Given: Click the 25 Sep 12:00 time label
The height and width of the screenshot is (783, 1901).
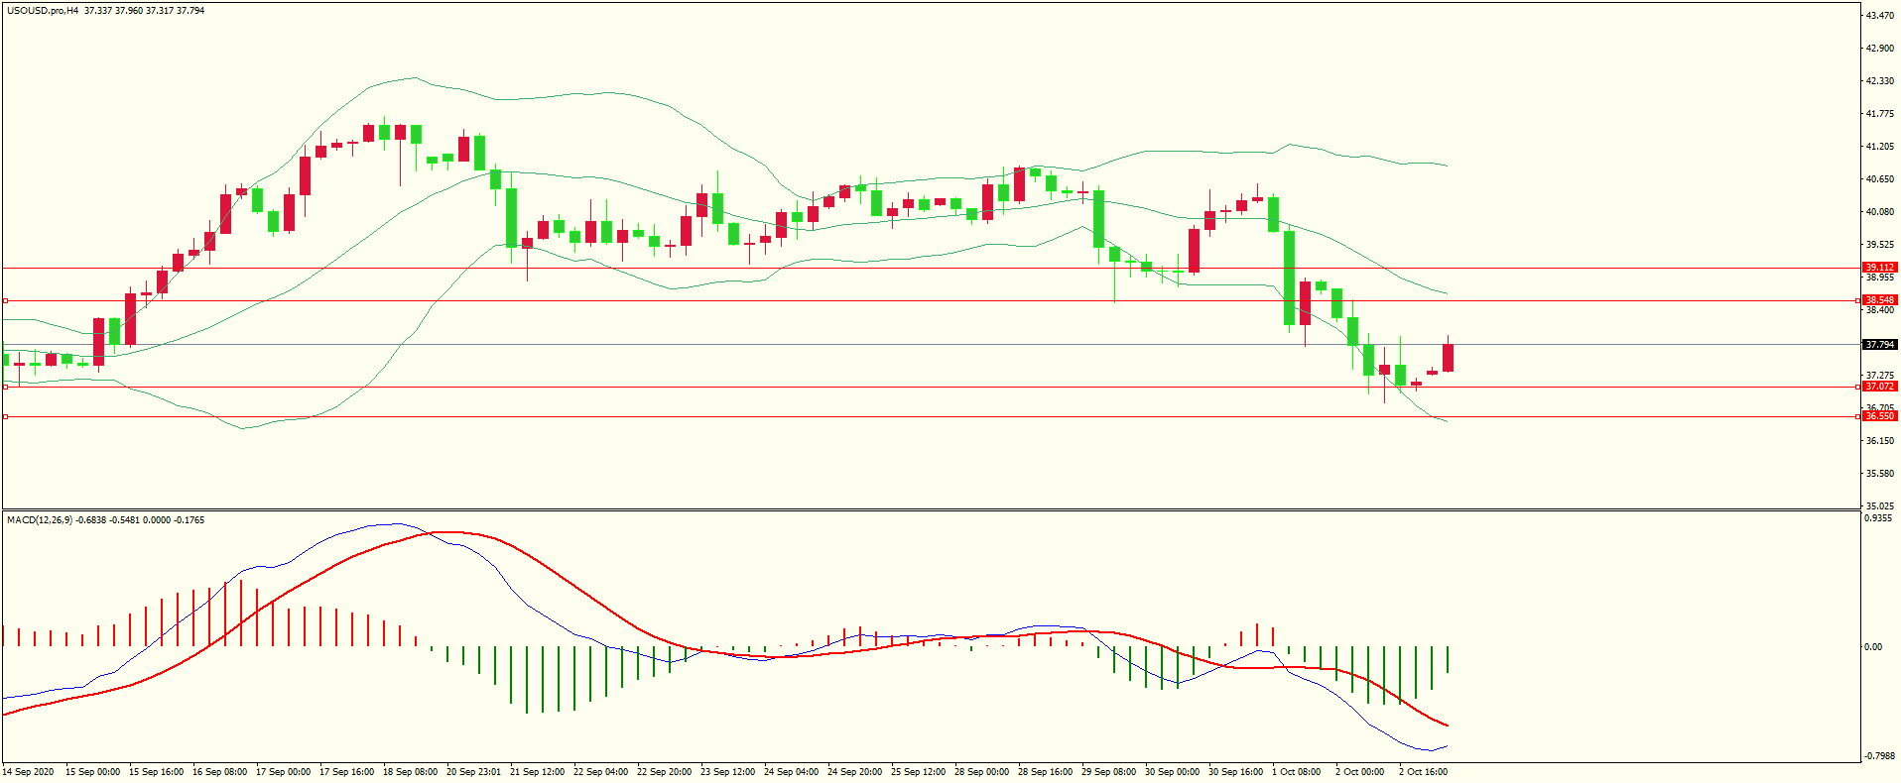Looking at the screenshot, I should 918,772.
